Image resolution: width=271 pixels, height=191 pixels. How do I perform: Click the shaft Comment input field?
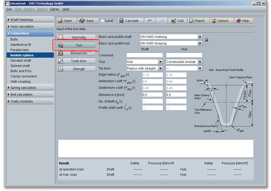coord(144,55)
